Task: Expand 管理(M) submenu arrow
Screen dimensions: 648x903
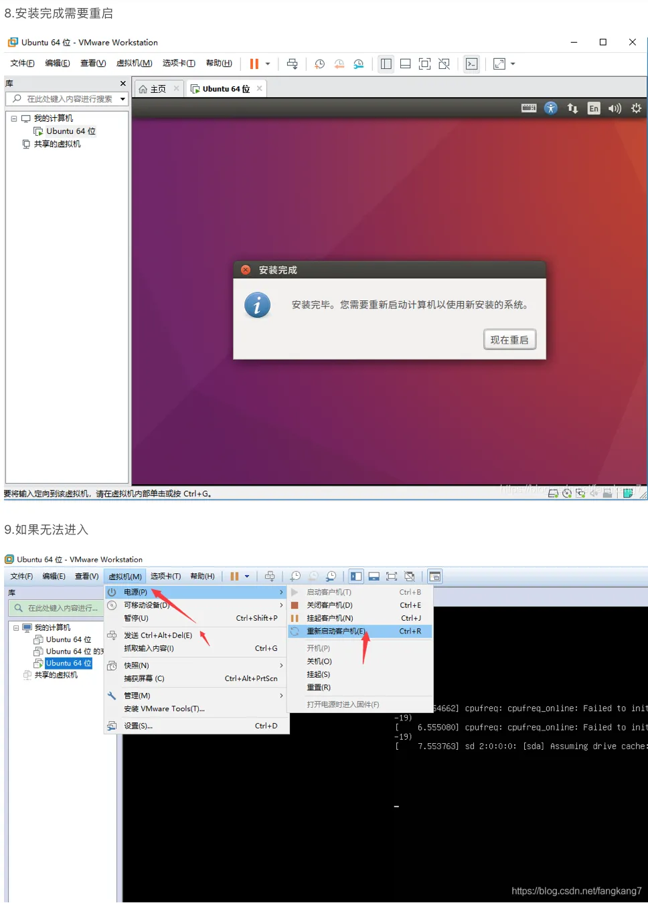Action: pos(281,696)
